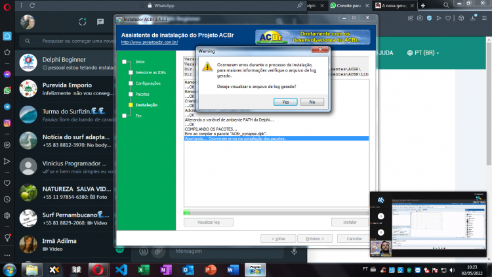Click the Instalar button
Viewport: 492px width, 277px height.
pos(350,222)
